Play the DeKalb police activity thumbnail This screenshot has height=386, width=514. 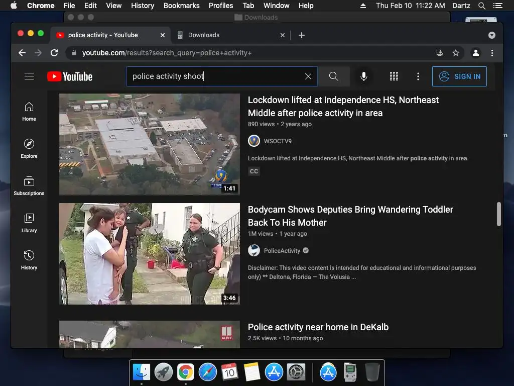(x=150, y=334)
